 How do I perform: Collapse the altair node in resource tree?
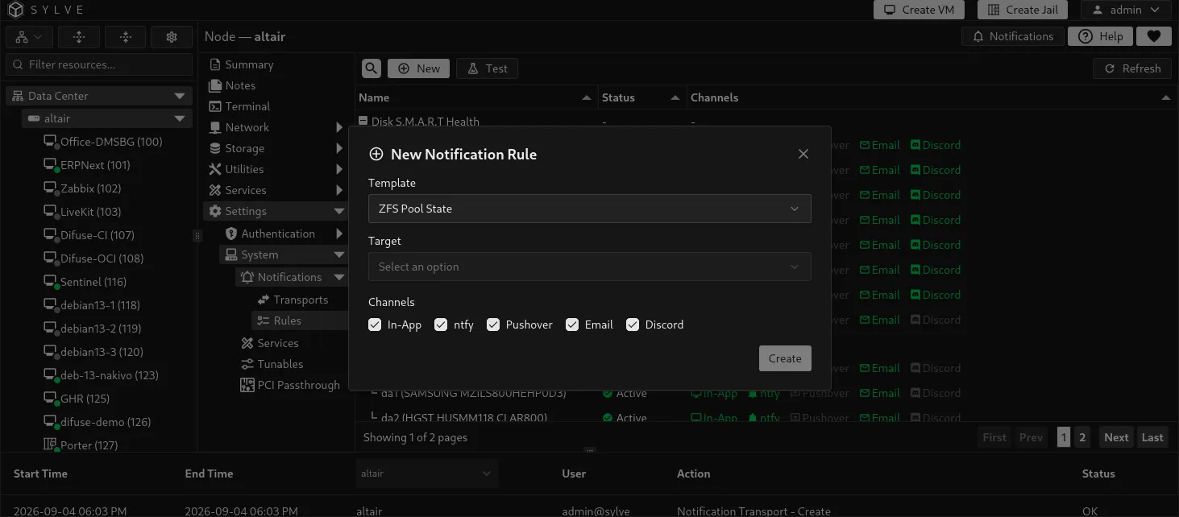[180, 118]
